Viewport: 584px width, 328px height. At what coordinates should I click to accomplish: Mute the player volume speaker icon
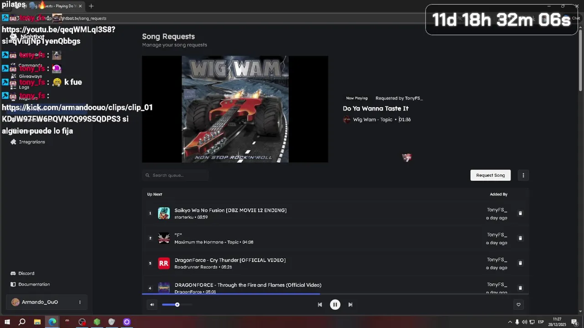pos(152,305)
